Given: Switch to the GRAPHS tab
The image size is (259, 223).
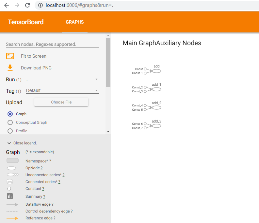Looking at the screenshot, I should (74, 22).
